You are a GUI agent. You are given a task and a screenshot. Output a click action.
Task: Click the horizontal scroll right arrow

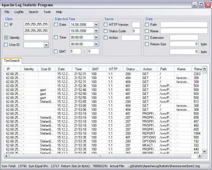pos(200,156)
